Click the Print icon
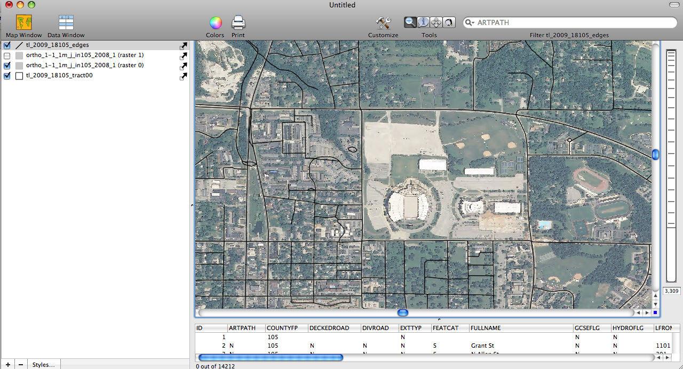This screenshot has height=369, width=683. click(x=238, y=23)
